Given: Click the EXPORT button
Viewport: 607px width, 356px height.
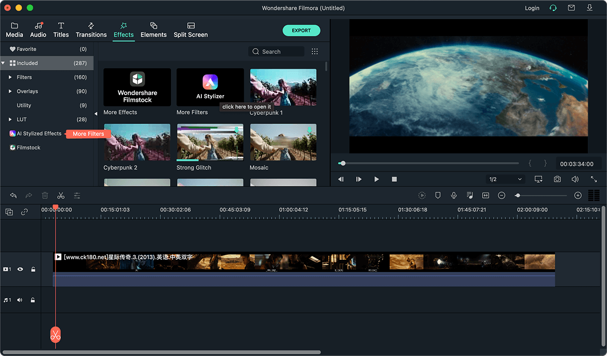Looking at the screenshot, I should [301, 30].
